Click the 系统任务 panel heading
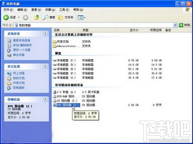 tap(14, 33)
